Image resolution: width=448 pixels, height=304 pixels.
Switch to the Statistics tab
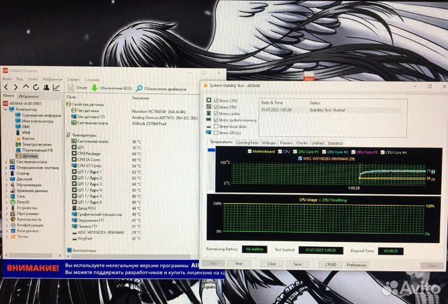[335, 143]
